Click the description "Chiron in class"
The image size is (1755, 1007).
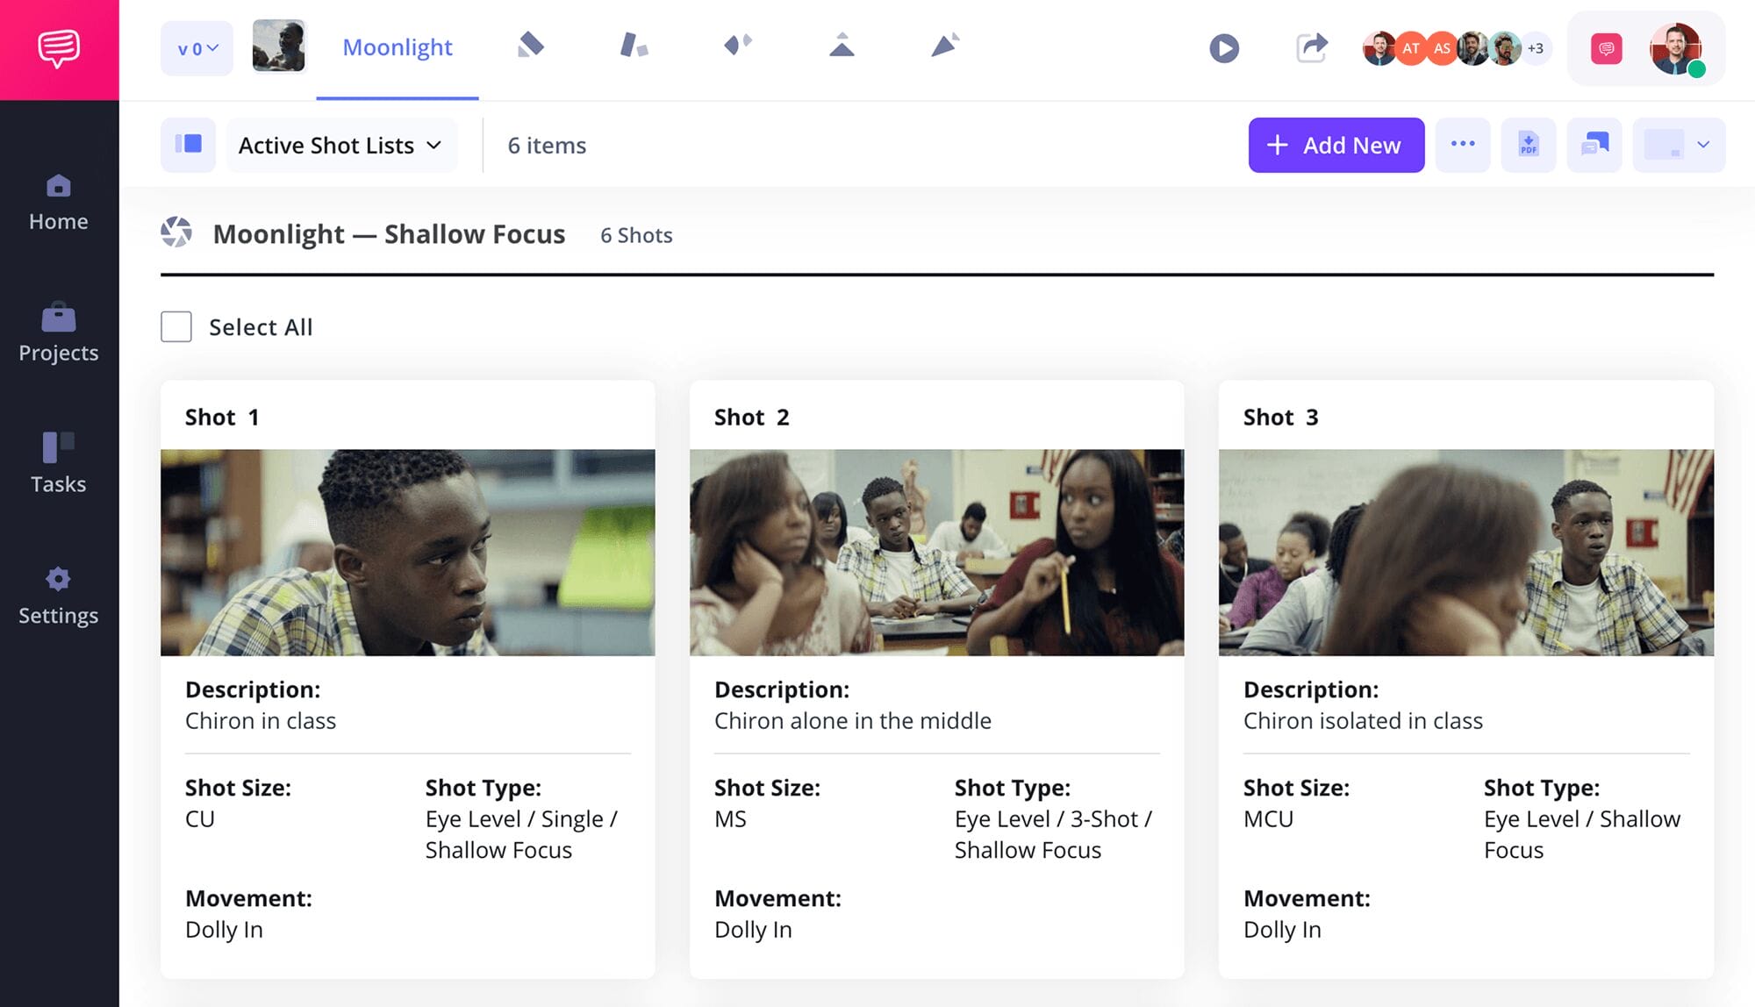click(261, 721)
